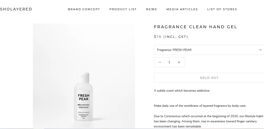264x129 pixels.
Task: Click the FRESH PEAR label on bottle
Action: 83,97
